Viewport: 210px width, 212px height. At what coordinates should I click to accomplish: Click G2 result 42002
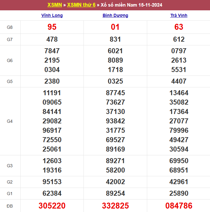point(115,182)
